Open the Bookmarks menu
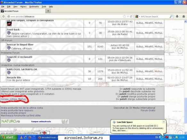 coord(34,6)
